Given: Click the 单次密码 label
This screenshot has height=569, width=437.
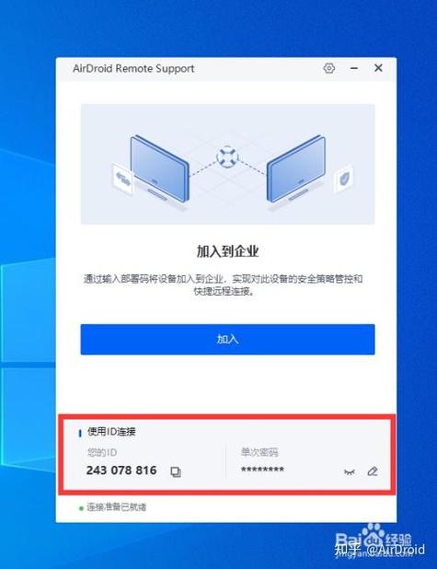Looking at the screenshot, I should (x=259, y=452).
